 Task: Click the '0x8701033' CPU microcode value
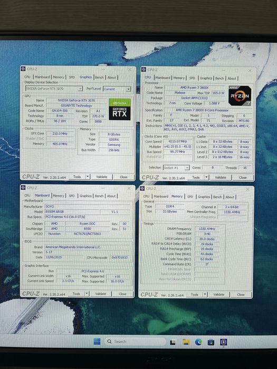pyautogui.click(x=119, y=257)
